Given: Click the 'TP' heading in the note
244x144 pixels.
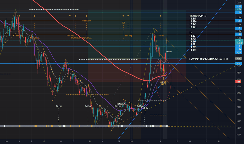Looking at the screenshot, I should (191, 33).
